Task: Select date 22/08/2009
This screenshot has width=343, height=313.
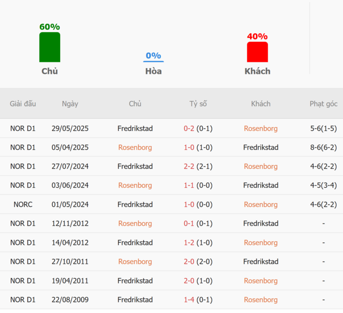Action: coord(70,299)
